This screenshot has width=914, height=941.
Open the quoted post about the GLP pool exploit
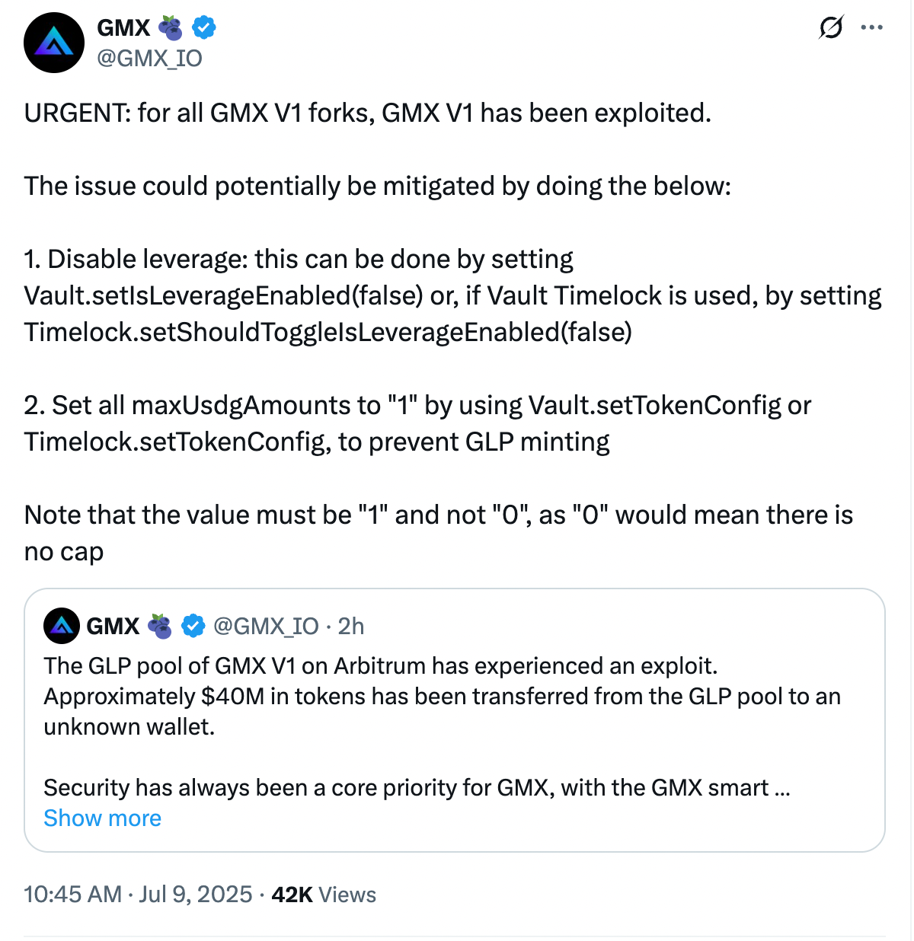coord(442,697)
